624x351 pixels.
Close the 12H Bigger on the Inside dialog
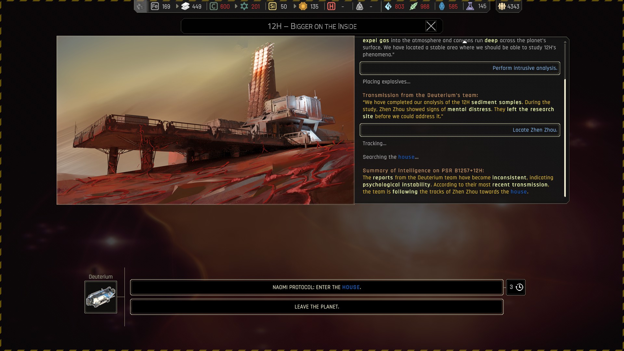(431, 26)
